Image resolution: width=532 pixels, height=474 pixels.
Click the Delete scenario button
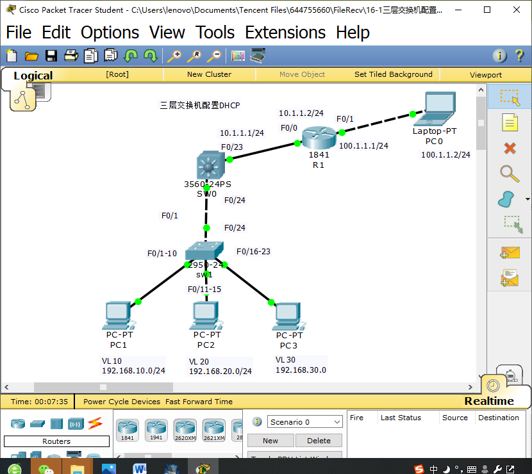[319, 441]
